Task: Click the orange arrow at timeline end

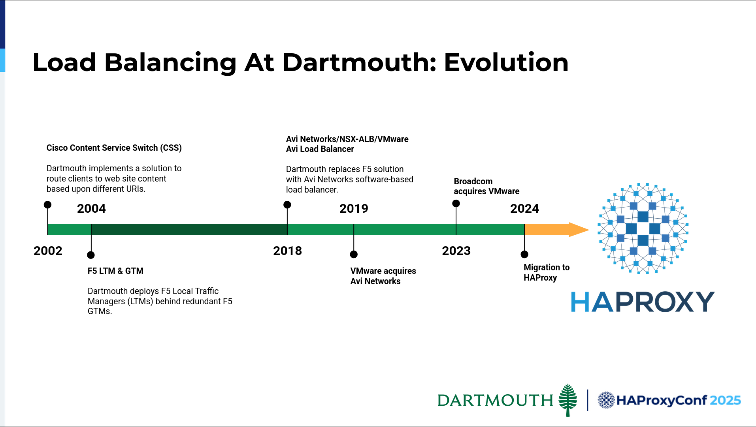Action: 557,229
